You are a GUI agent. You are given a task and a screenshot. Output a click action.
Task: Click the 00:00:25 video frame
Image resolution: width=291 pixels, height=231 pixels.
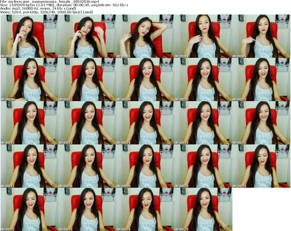click(203, 209)
